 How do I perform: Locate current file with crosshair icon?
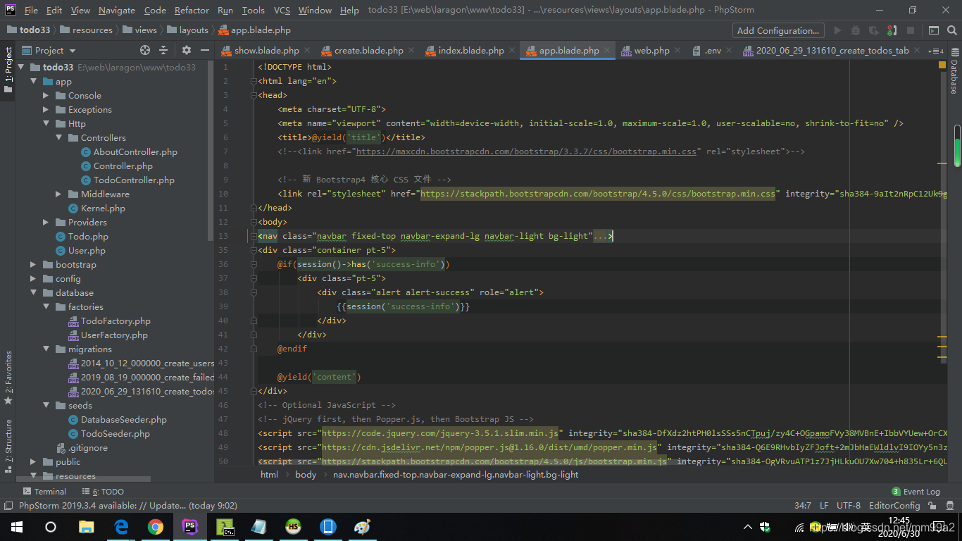(x=145, y=50)
